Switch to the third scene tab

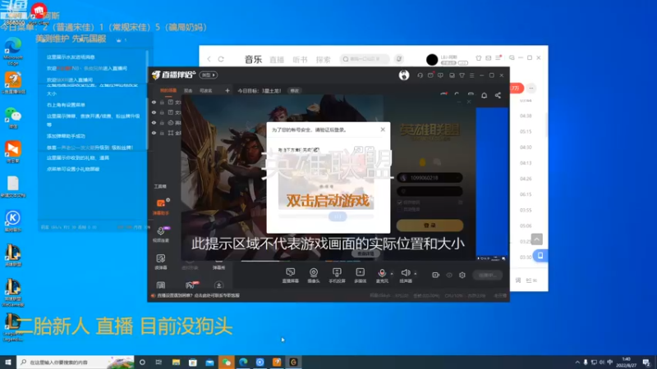click(x=206, y=90)
